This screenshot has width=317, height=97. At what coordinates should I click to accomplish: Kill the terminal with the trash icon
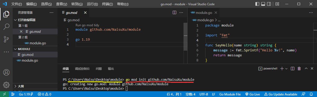(299, 69)
